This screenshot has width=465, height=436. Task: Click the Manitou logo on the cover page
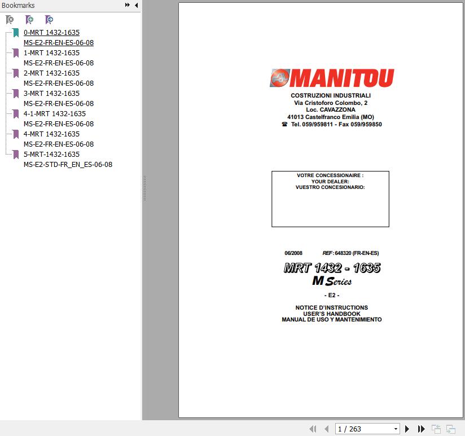pos(332,78)
